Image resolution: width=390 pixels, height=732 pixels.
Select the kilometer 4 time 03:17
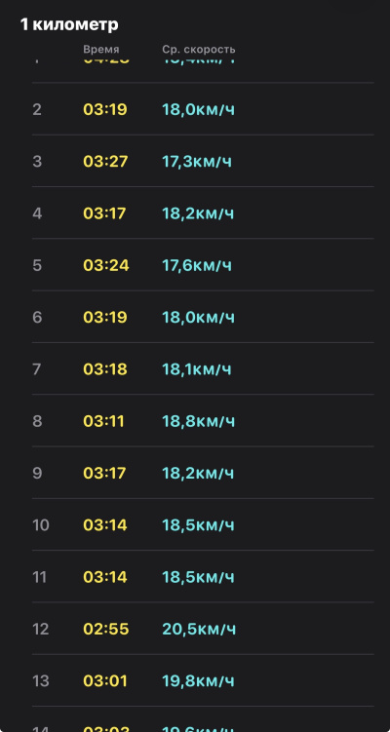104,213
